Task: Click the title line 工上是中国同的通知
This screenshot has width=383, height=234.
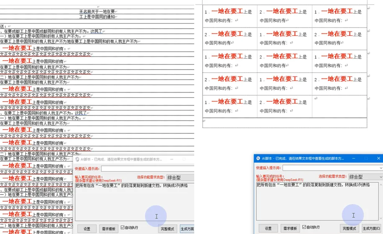Action: pos(97,17)
